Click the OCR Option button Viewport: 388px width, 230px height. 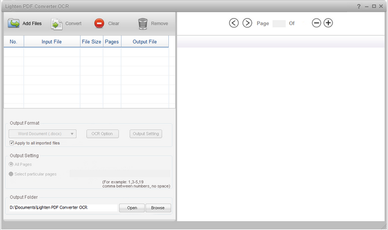(x=102, y=134)
